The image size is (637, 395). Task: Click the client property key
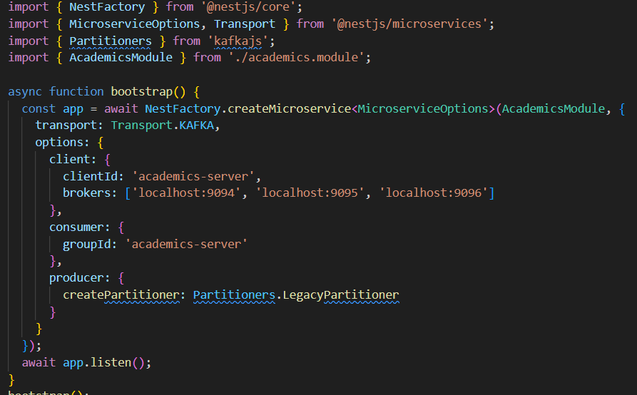click(x=69, y=160)
